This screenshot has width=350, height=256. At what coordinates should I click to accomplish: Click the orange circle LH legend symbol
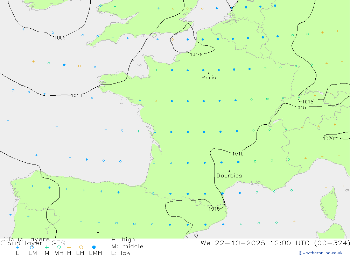click(81, 247)
